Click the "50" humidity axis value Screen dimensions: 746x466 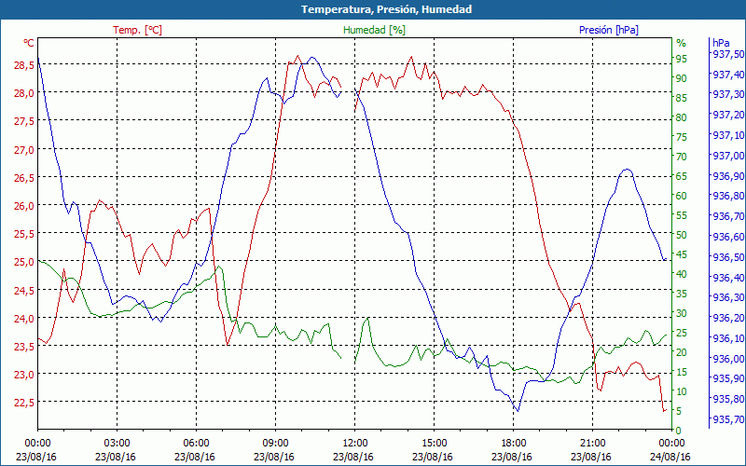[x=682, y=235]
